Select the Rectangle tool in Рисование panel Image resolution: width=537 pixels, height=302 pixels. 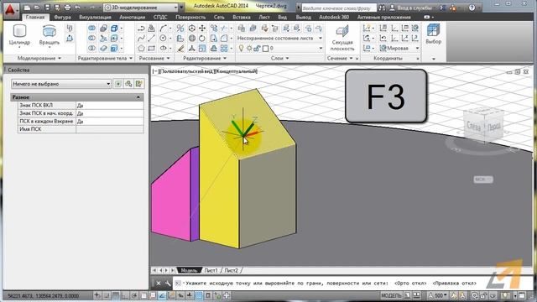pyautogui.click(x=151, y=49)
